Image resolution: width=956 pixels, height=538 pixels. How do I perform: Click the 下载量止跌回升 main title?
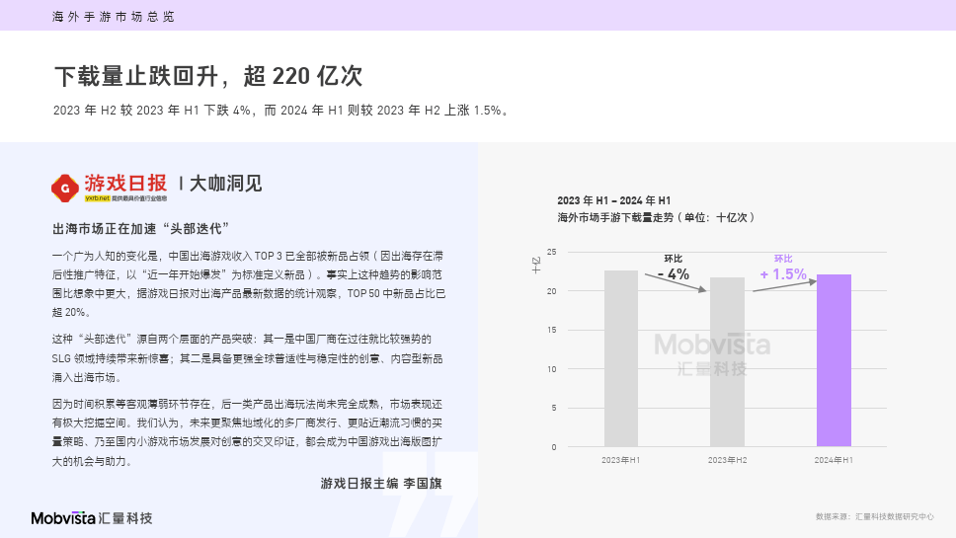point(208,76)
